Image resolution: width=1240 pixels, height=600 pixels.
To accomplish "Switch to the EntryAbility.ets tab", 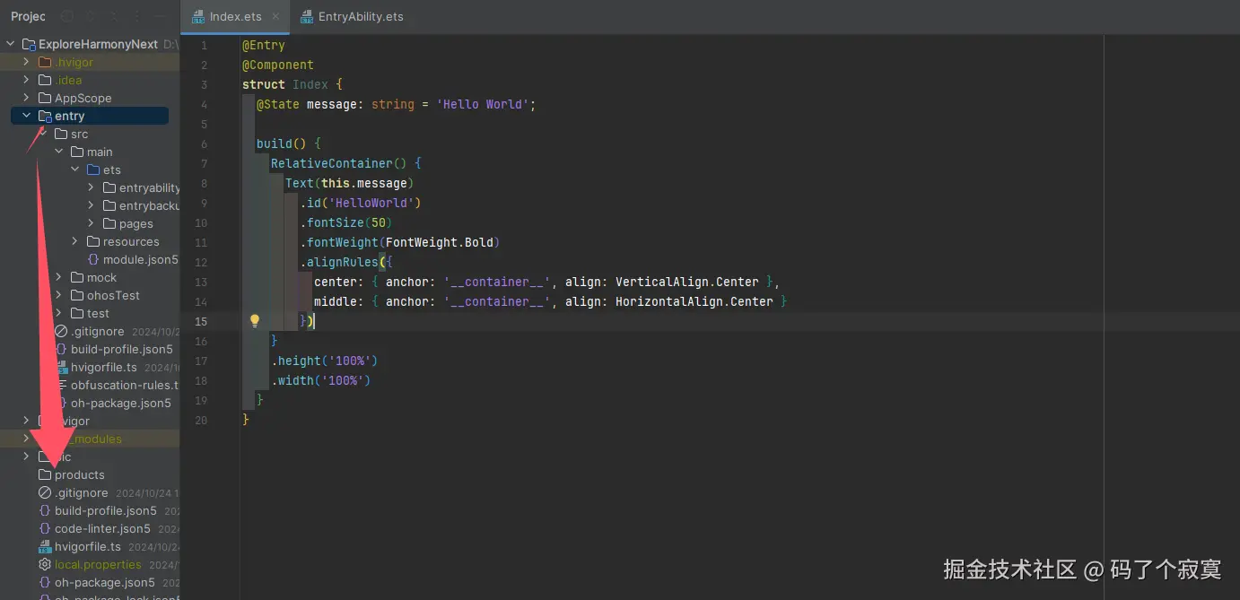I will pos(351,16).
